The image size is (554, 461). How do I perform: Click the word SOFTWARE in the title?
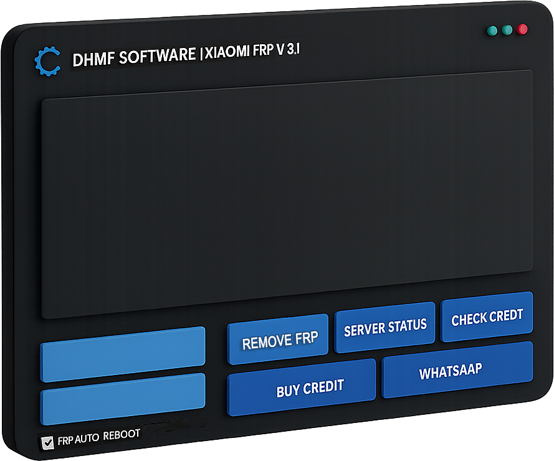[157, 56]
